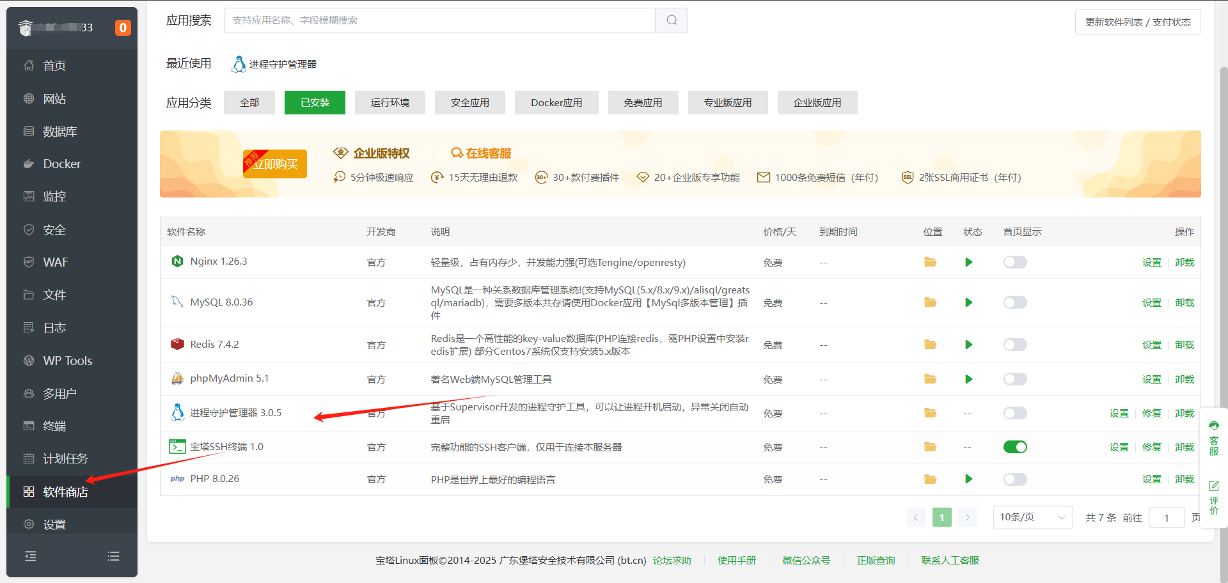Toggle homepage display for phpMyAdmin
The image size is (1228, 583).
tap(1014, 379)
